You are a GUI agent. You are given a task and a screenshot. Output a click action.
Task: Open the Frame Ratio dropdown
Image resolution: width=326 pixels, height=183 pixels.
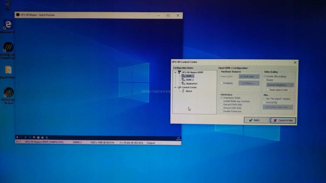click(x=249, y=77)
